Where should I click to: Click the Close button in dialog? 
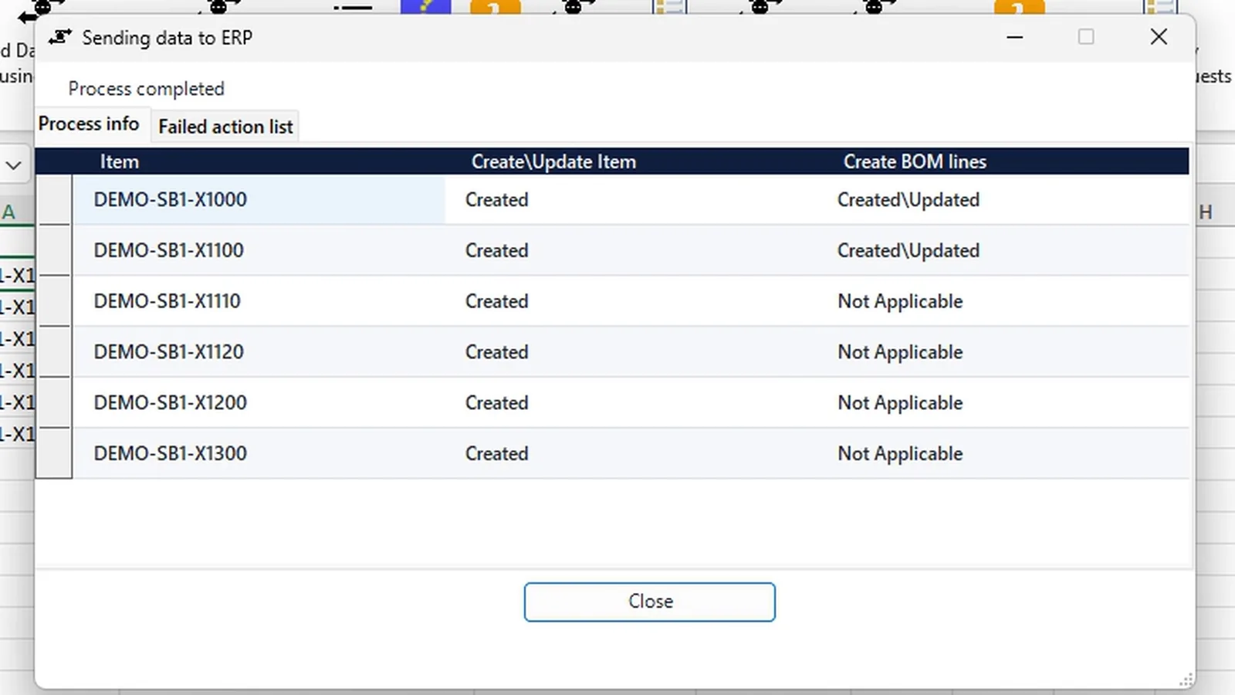pyautogui.click(x=649, y=602)
